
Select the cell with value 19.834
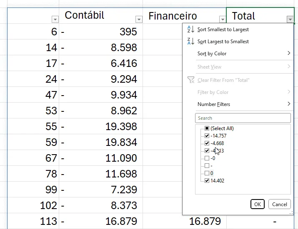click(101, 142)
